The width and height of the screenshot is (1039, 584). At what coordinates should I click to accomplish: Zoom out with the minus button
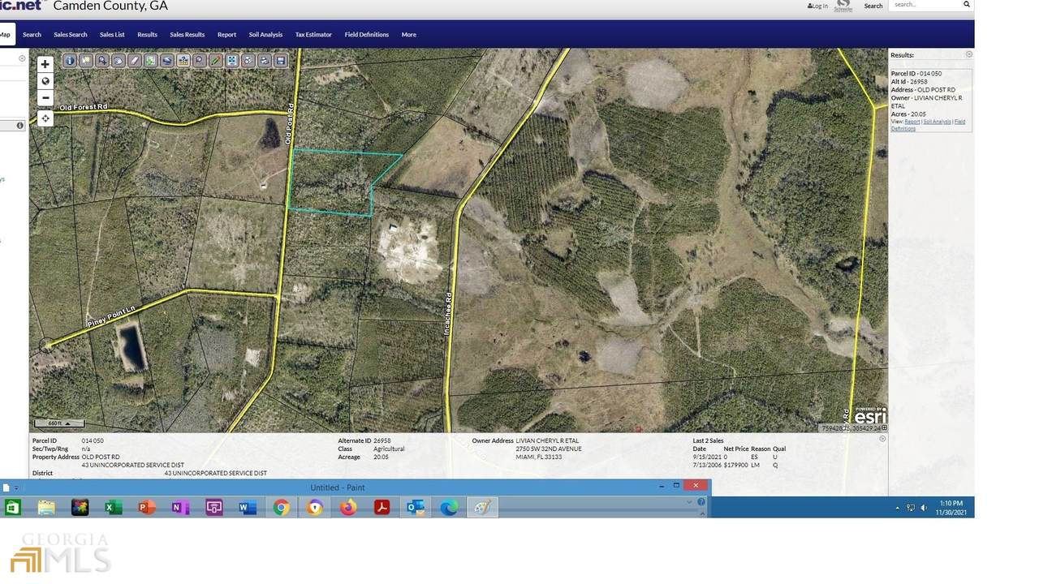[x=45, y=97]
